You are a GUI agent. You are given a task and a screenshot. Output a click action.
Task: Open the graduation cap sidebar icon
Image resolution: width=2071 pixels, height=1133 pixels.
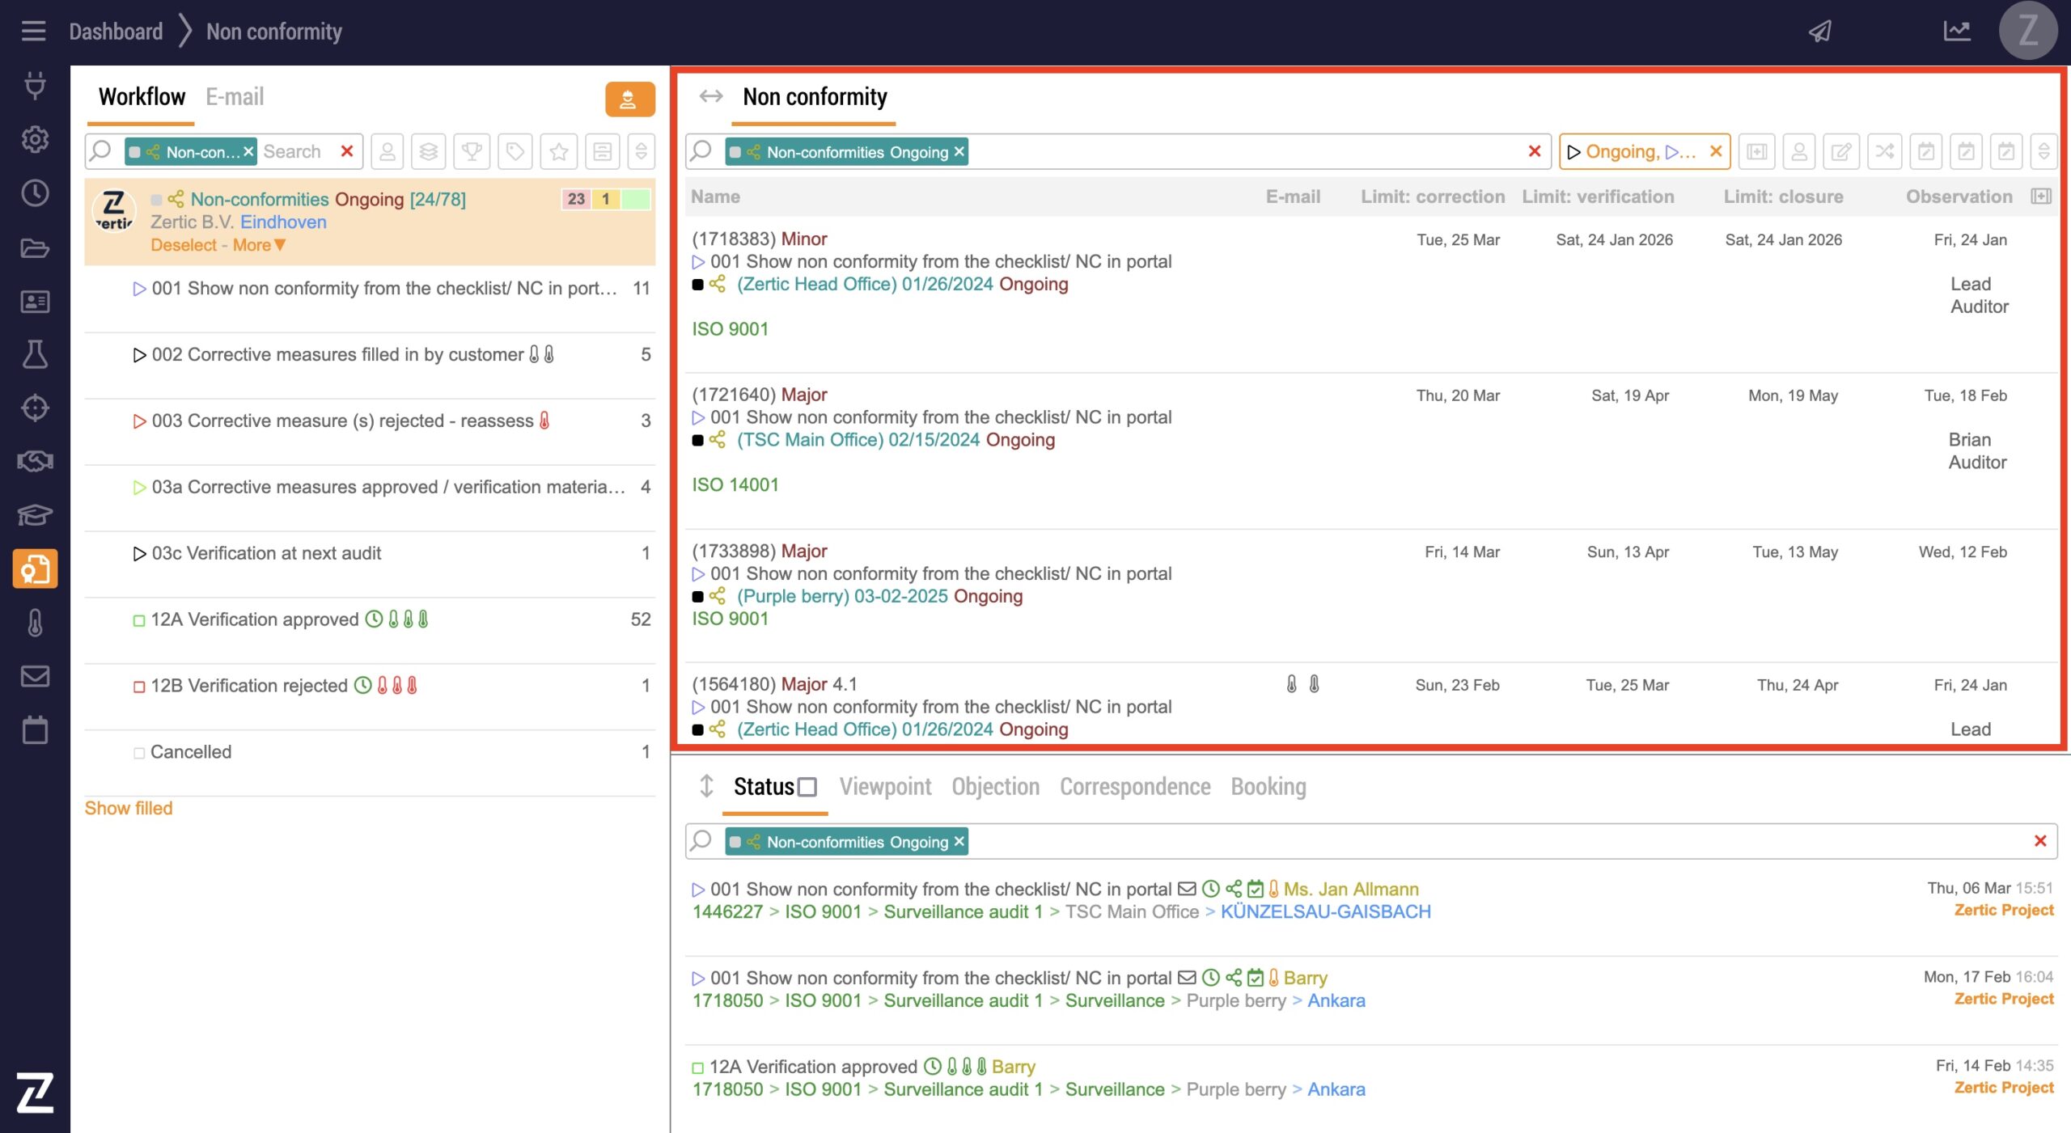pos(35,514)
